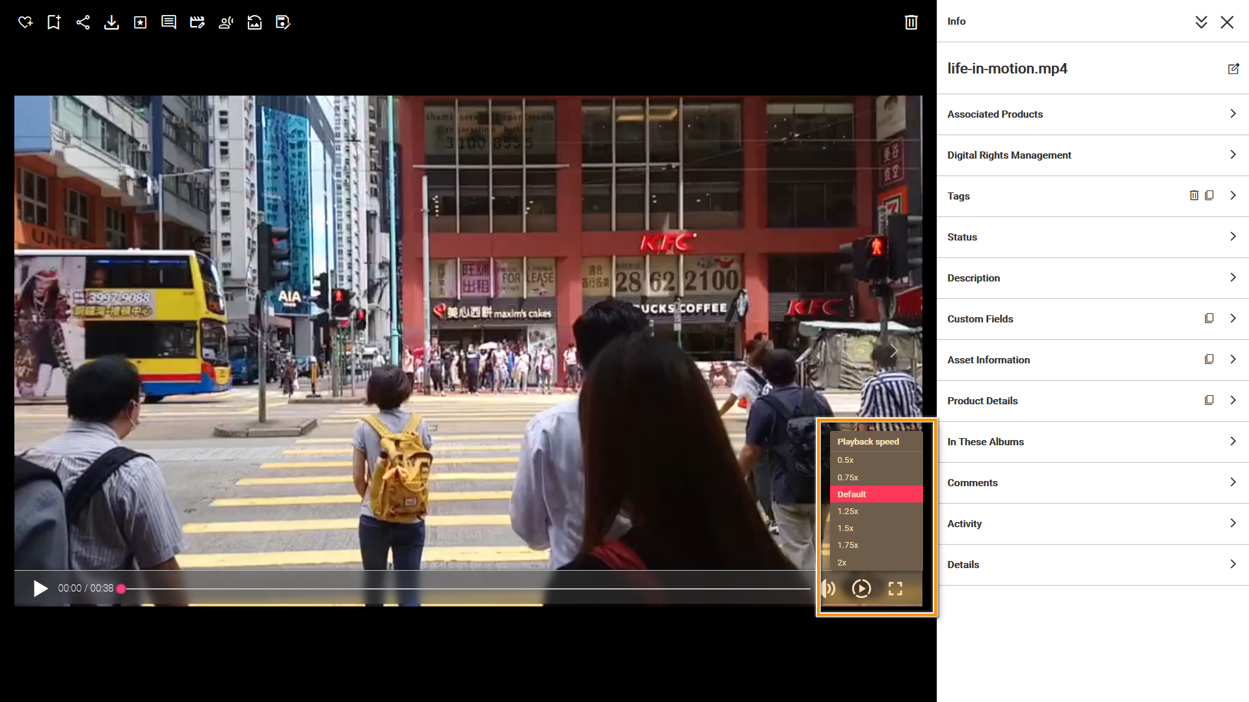Copy Custom Fields with its copy icon

pyautogui.click(x=1209, y=318)
